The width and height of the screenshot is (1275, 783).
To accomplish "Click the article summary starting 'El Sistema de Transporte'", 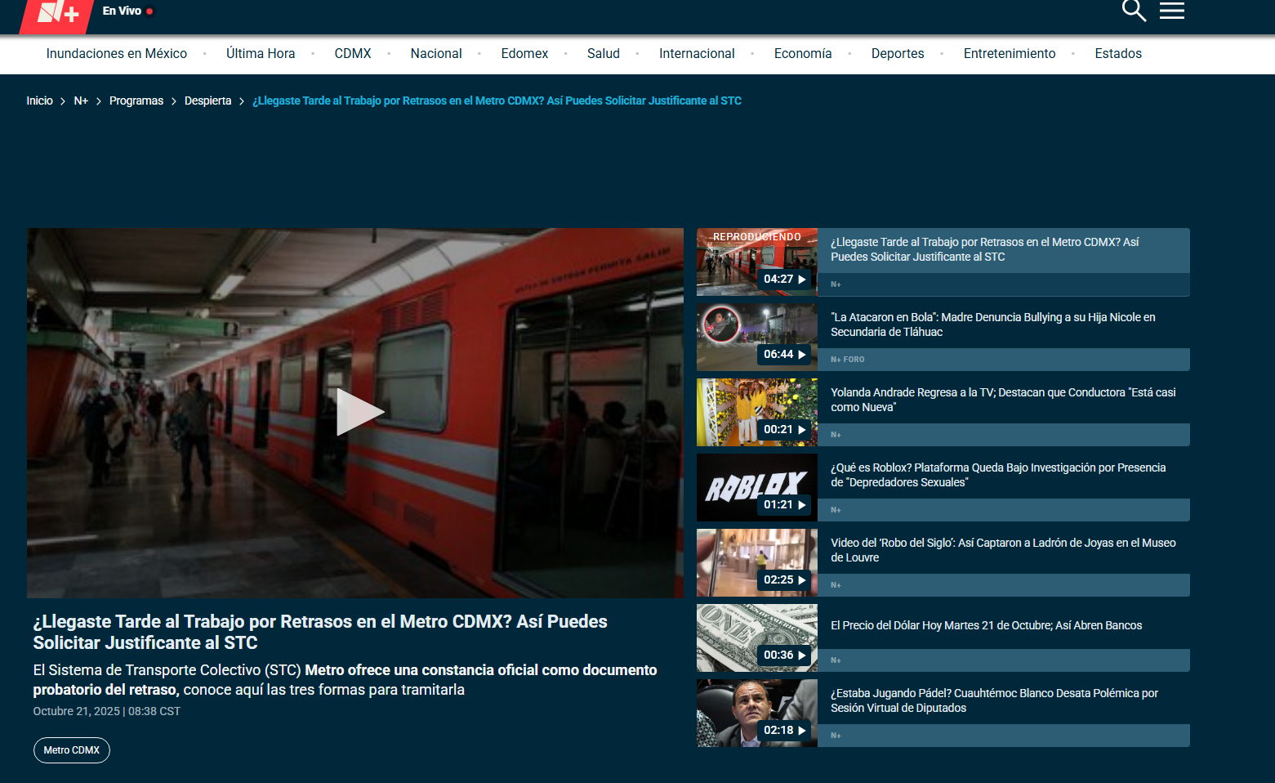I will (x=345, y=680).
